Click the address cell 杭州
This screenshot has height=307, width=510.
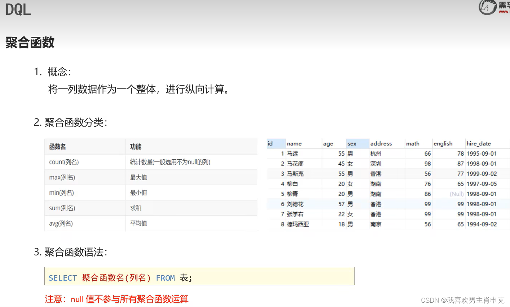376,153
